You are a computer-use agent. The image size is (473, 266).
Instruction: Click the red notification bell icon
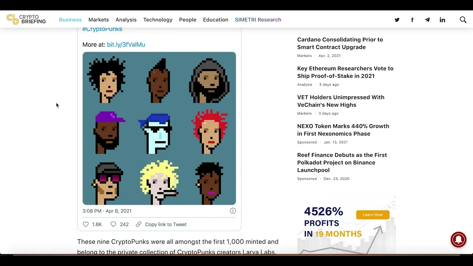tap(459, 239)
